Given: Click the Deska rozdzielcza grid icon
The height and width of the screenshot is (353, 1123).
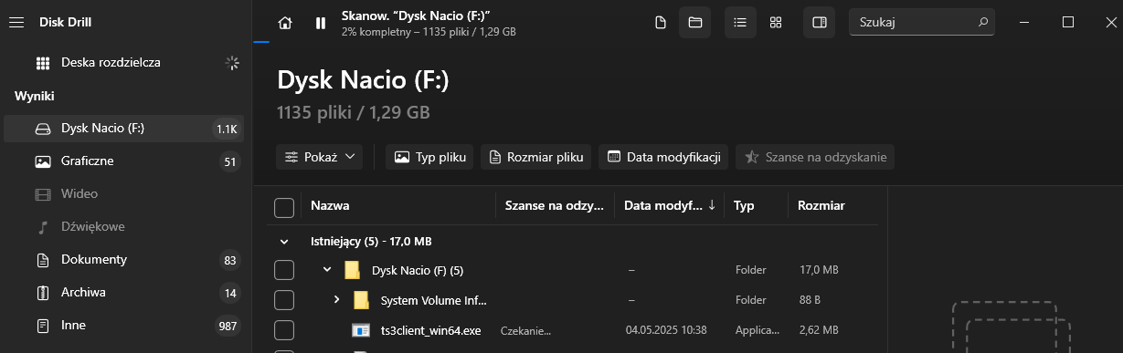Looking at the screenshot, I should 42,63.
